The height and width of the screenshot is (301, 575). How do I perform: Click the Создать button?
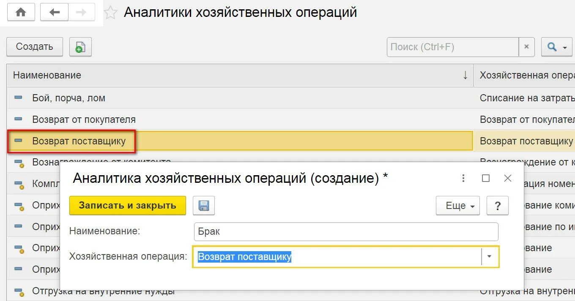pos(35,47)
